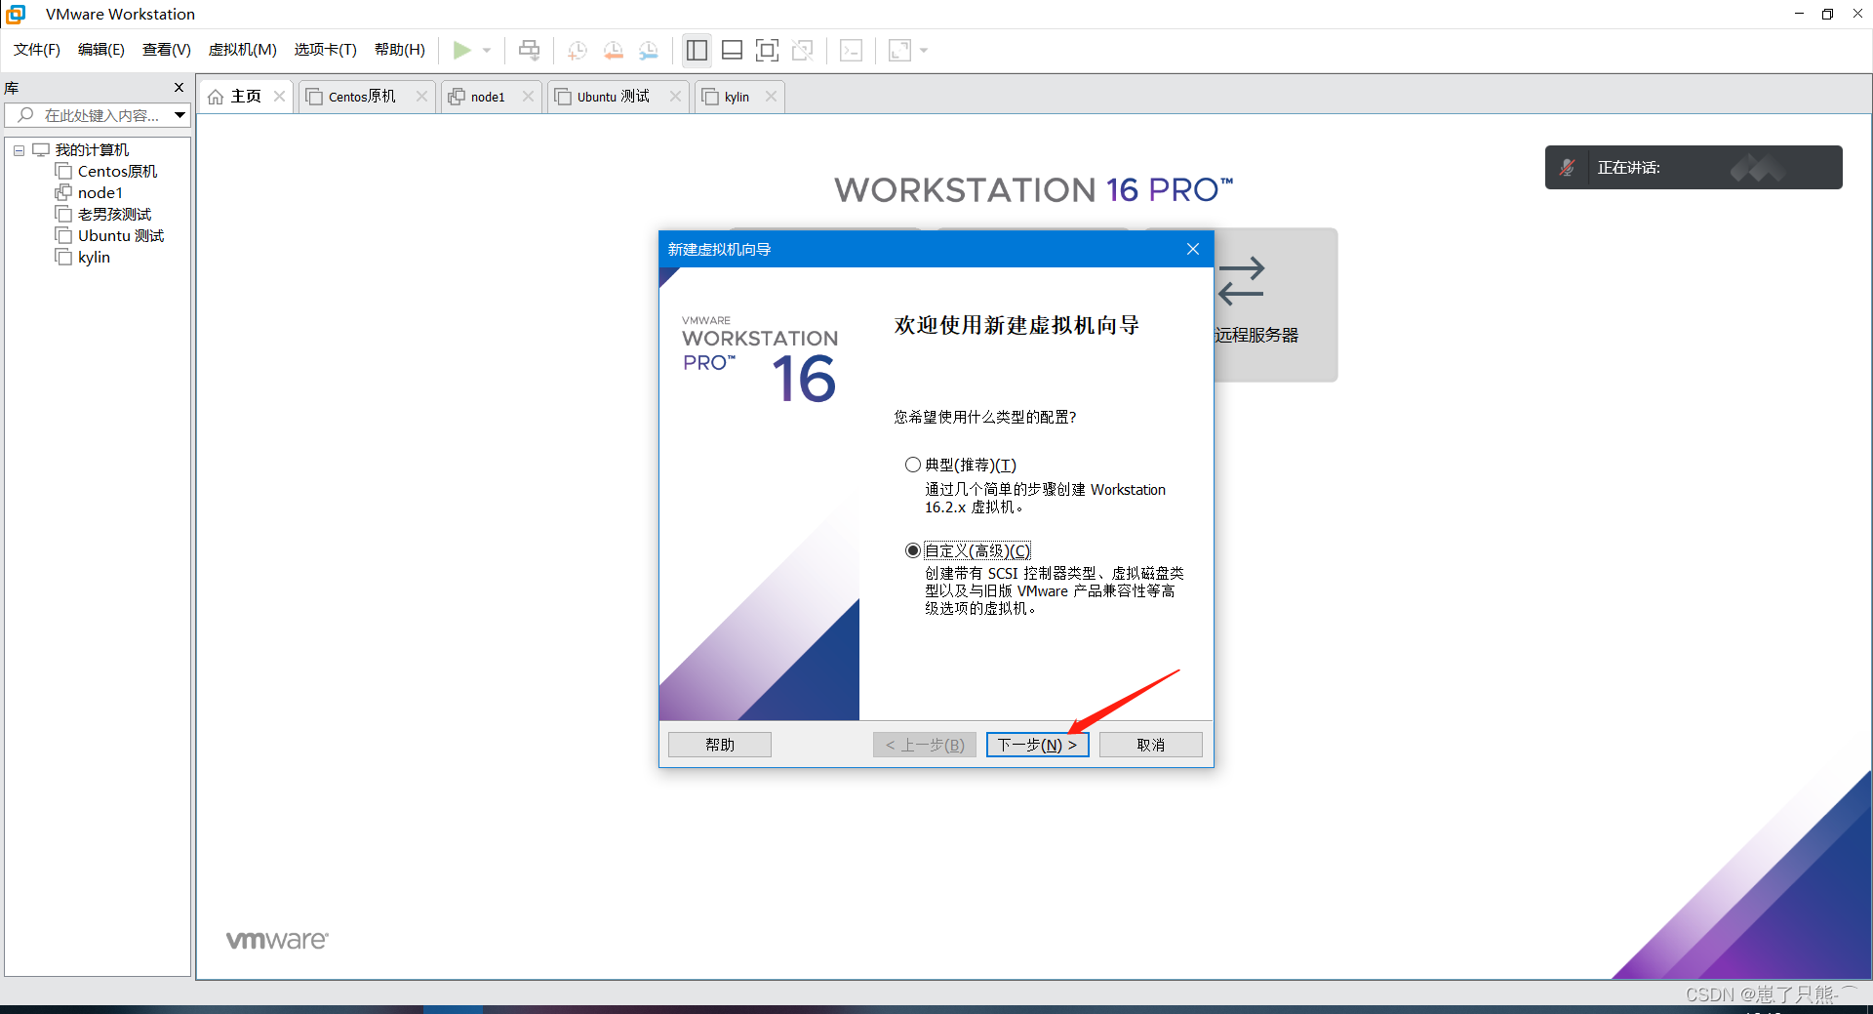The height and width of the screenshot is (1014, 1873).
Task: Click the stretch guest display icon
Action: pos(899,50)
